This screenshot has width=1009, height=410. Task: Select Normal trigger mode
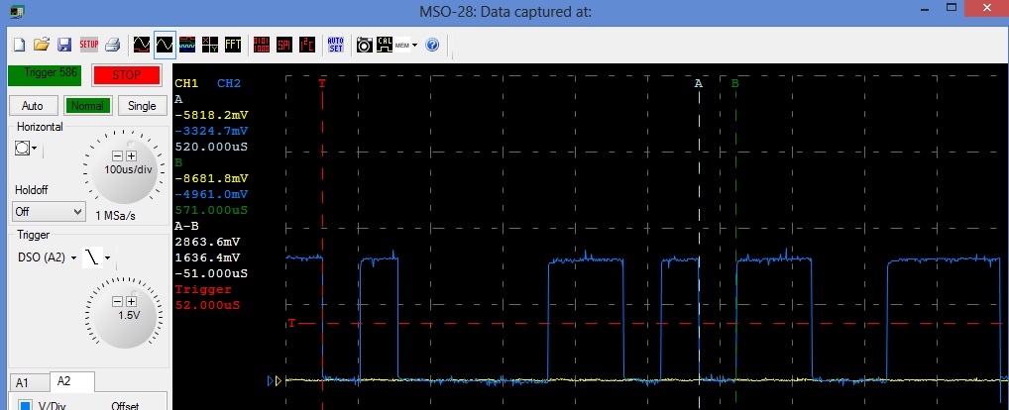click(x=87, y=106)
